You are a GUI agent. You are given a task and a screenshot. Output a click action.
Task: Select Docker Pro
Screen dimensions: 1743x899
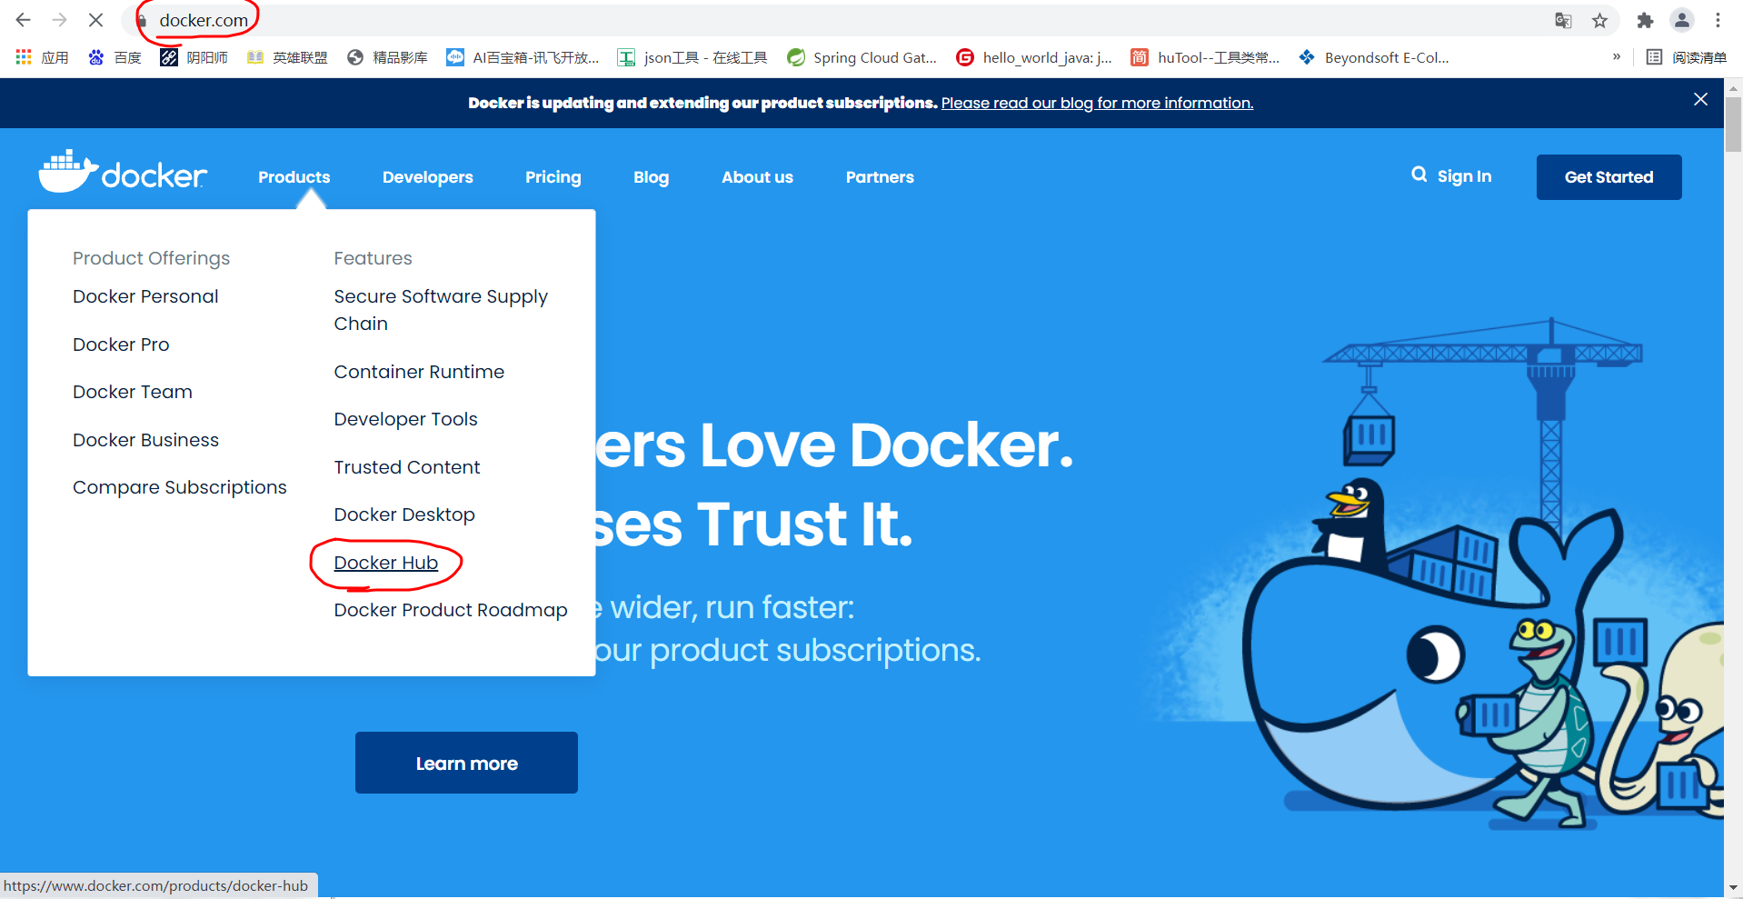click(x=121, y=345)
